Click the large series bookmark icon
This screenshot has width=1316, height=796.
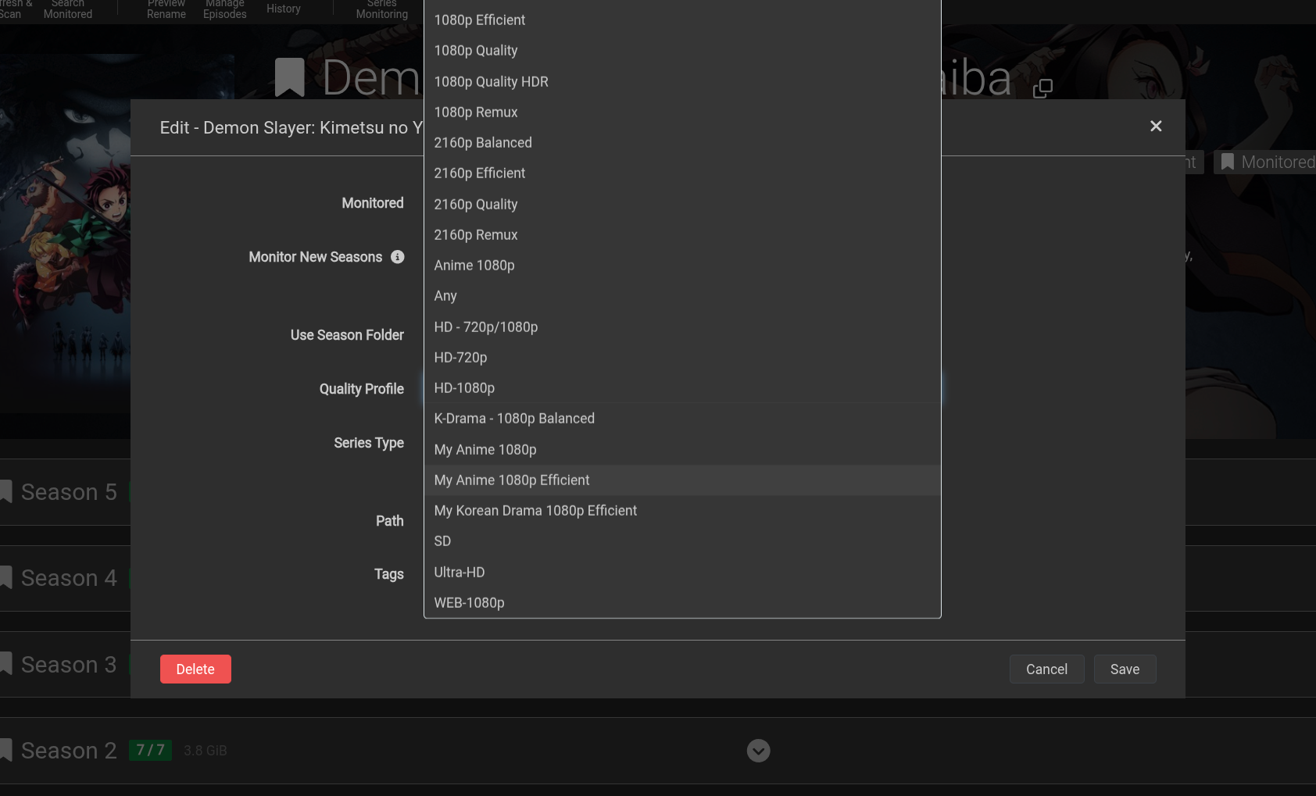pyautogui.click(x=289, y=78)
